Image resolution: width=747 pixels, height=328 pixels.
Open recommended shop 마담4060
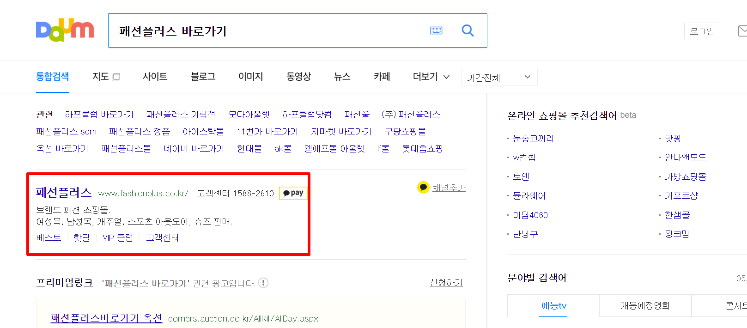[530, 215]
